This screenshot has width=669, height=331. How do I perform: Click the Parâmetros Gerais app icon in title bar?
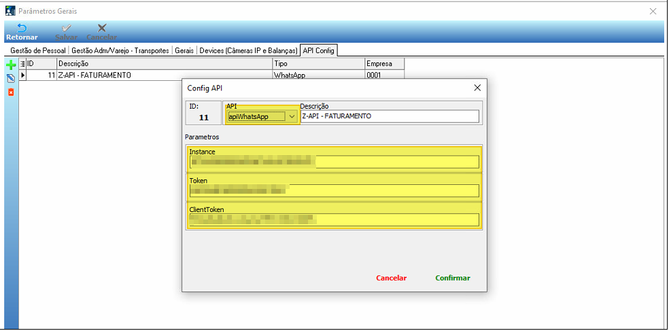click(x=10, y=11)
